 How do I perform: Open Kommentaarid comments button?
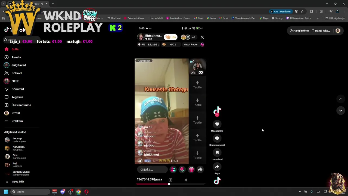(217, 138)
